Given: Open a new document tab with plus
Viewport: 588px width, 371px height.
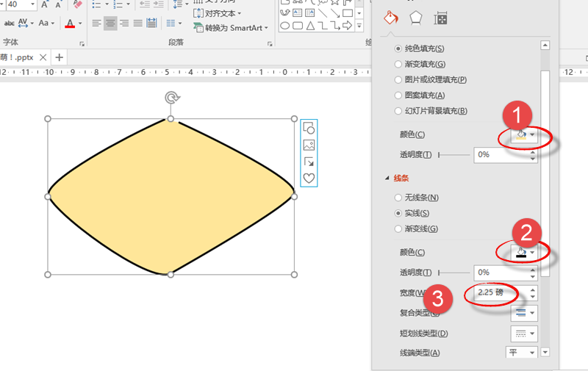Looking at the screenshot, I should coord(59,57).
